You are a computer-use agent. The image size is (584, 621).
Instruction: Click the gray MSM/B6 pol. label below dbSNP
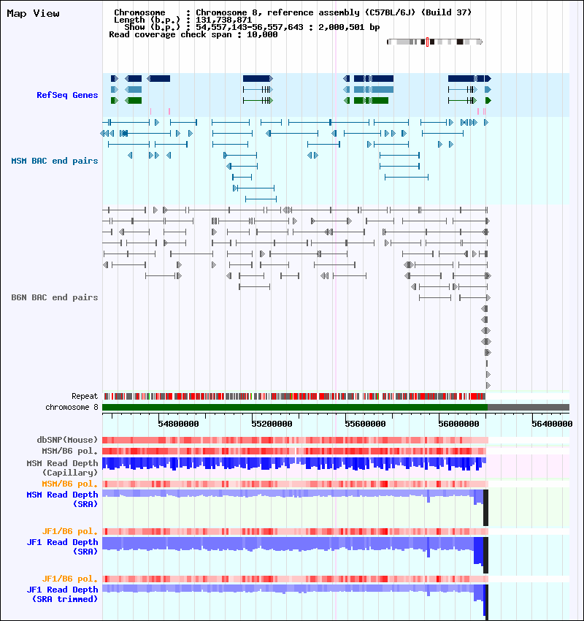pos(69,451)
